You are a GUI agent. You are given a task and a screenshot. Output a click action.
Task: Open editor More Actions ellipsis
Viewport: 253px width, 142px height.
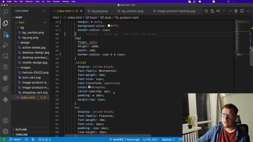(248, 11)
